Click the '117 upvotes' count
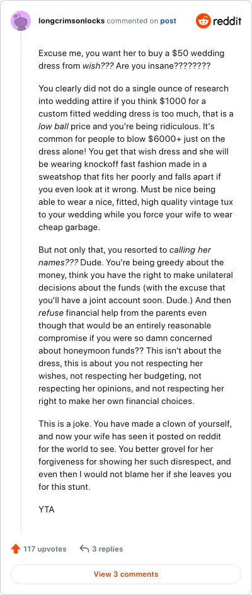Viewport: 252px width, 595px height. coord(45,549)
